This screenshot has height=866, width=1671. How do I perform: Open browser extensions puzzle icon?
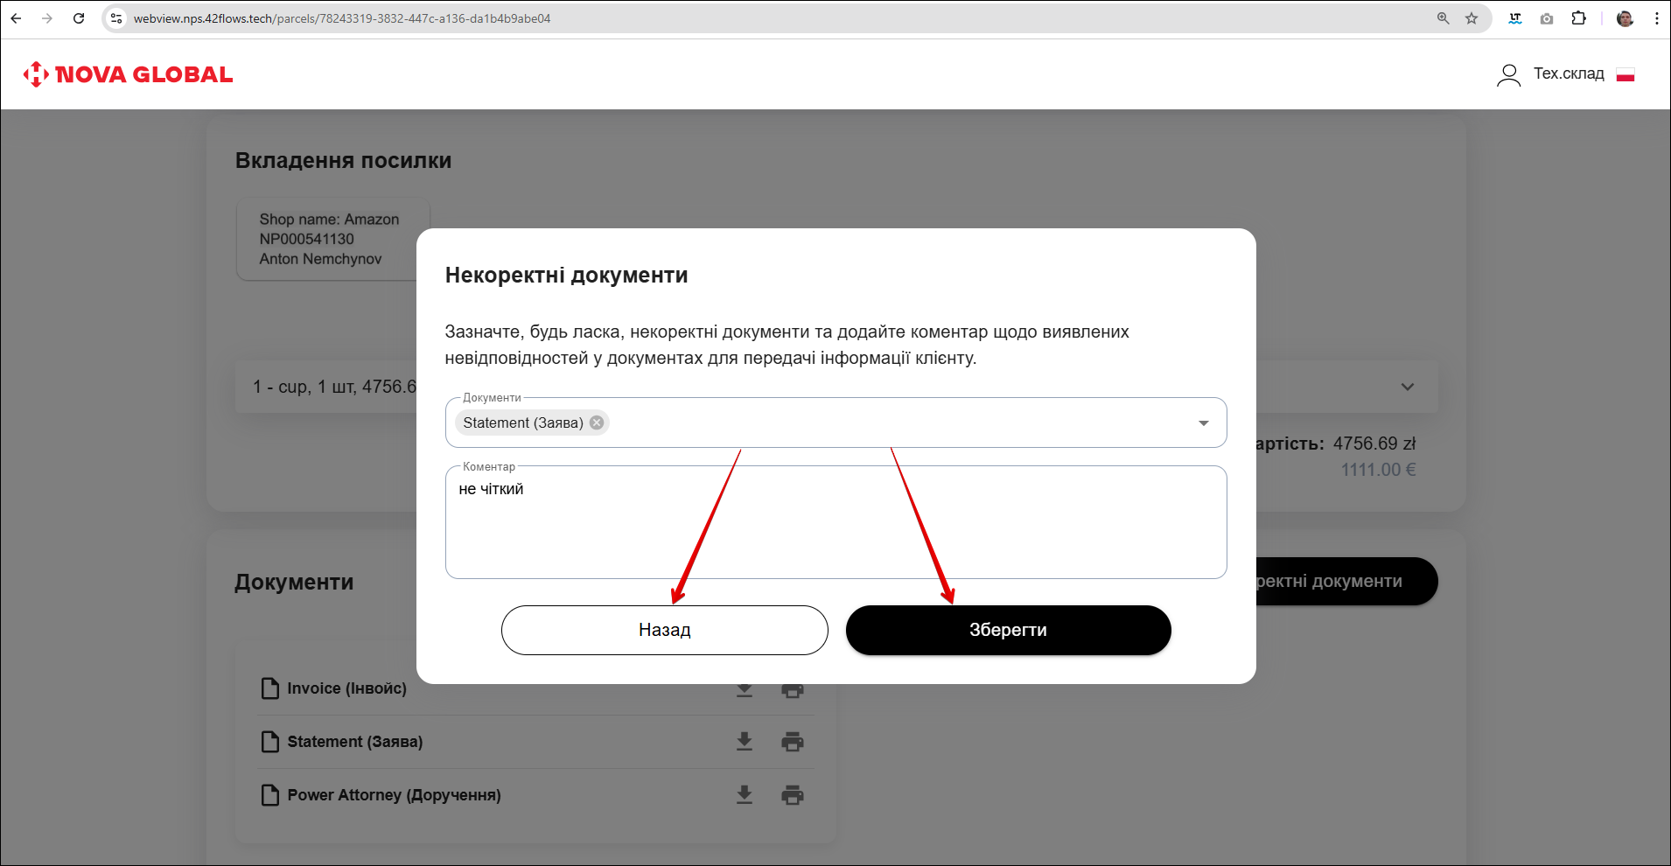click(x=1578, y=18)
